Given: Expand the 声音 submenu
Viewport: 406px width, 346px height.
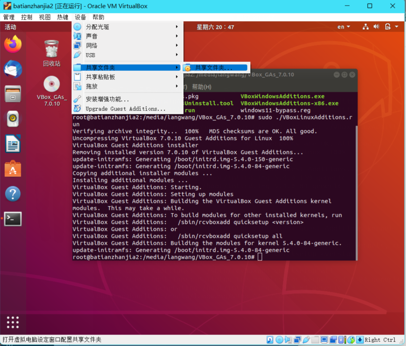Looking at the screenshot, I should tap(127, 36).
